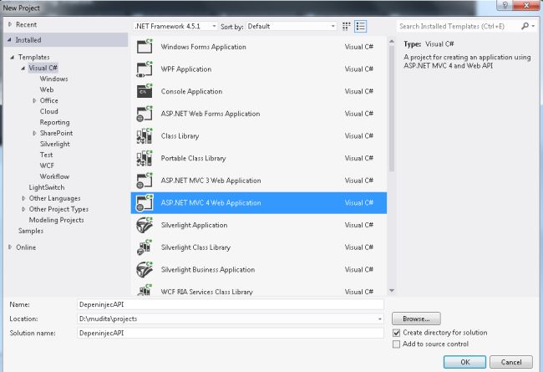Collapse the Templates tree node
543x372 pixels.
click(x=13, y=57)
